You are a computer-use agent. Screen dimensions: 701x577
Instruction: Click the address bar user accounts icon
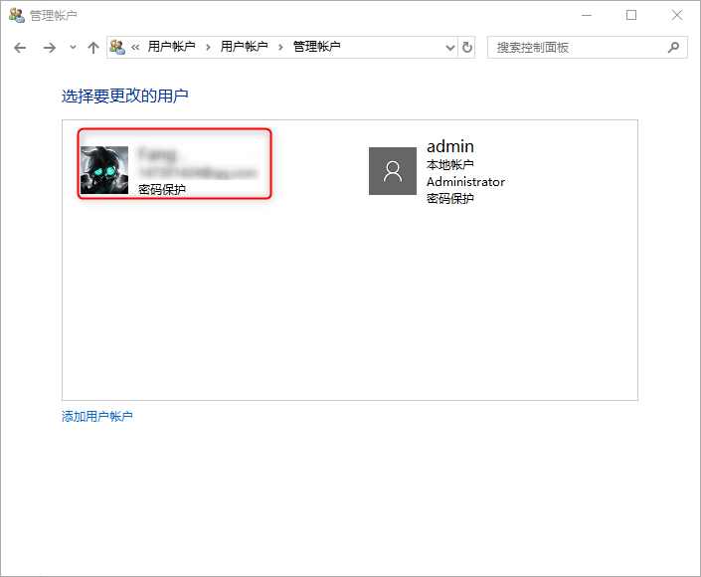pos(117,47)
